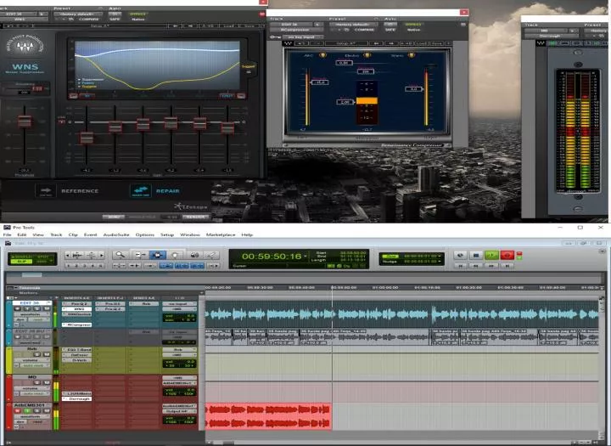Open Nudge value dropdown arrow
The width and height of the screenshot is (611, 446).
click(x=440, y=262)
